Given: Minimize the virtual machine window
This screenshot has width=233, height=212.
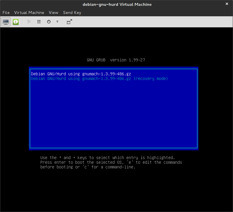Looking at the screenshot, I should (219, 4).
